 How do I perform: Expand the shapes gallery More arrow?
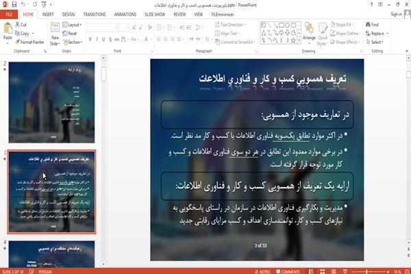click(x=299, y=40)
